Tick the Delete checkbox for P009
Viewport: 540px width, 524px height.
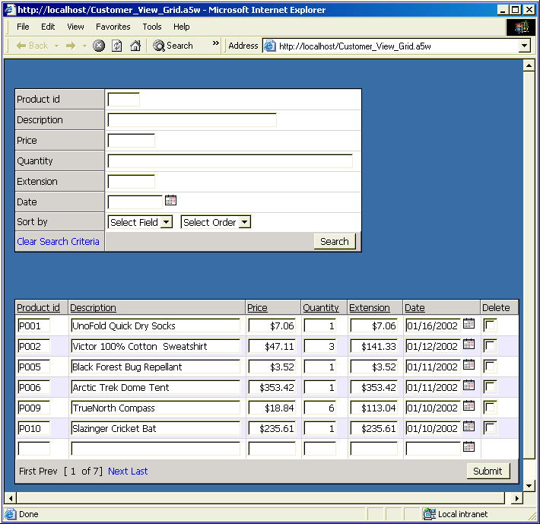(490, 408)
